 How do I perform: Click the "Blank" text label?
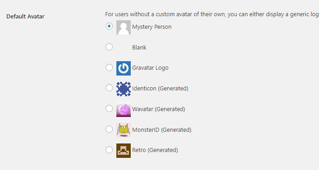(x=139, y=47)
